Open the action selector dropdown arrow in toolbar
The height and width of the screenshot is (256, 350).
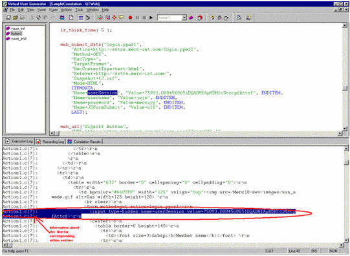click(x=184, y=17)
